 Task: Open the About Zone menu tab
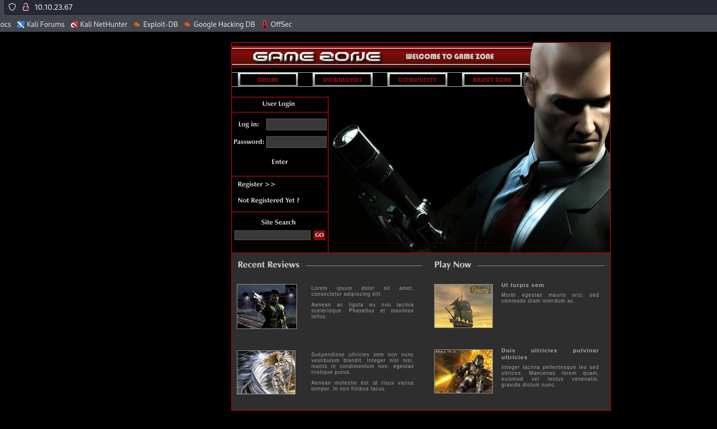tap(492, 80)
